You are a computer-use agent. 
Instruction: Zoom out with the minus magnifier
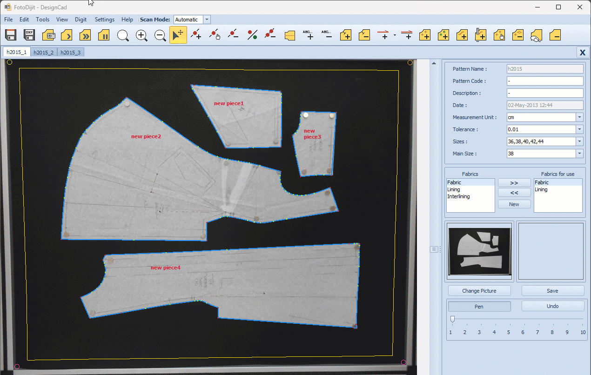[160, 35]
